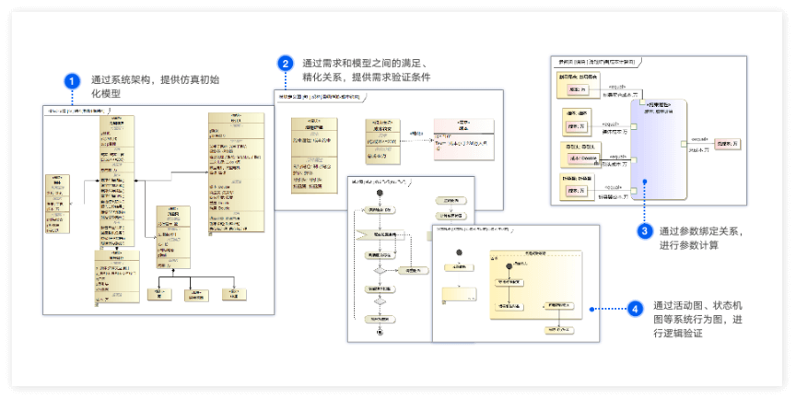Image resolution: width=796 pixels, height=400 pixels.
Task: Select the large yellow composite state region
Action: coord(535,284)
